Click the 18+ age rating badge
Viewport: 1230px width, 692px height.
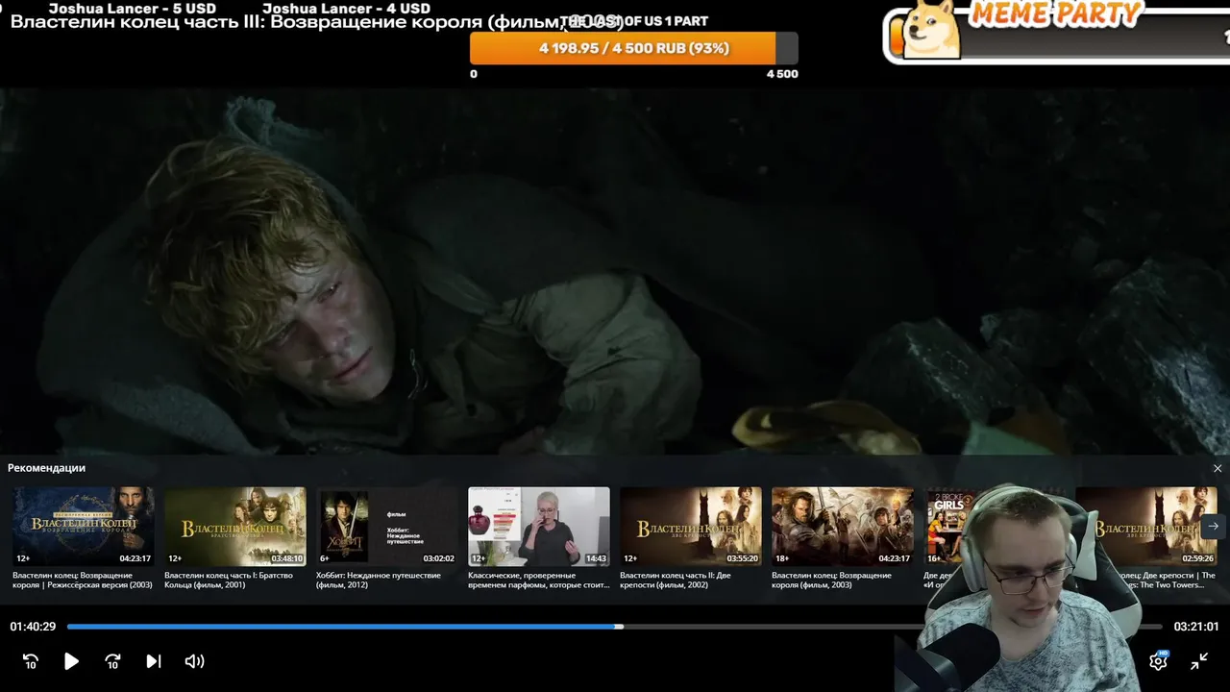[782, 557]
